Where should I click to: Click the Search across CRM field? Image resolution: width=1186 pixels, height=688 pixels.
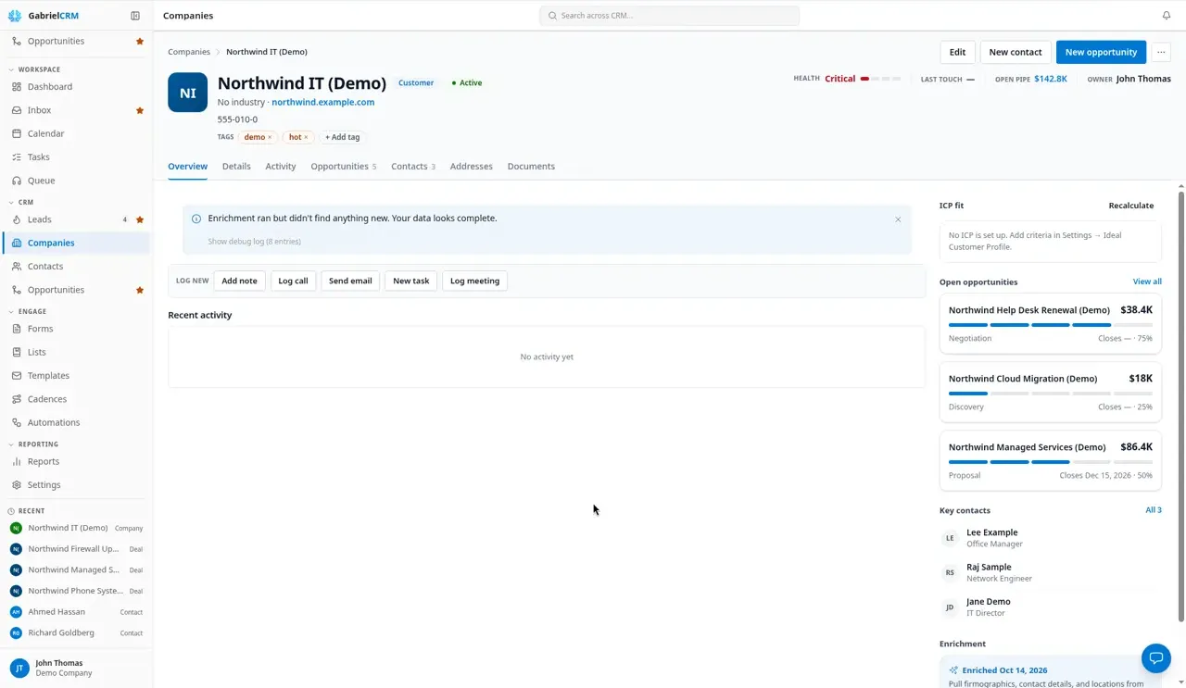pyautogui.click(x=669, y=16)
